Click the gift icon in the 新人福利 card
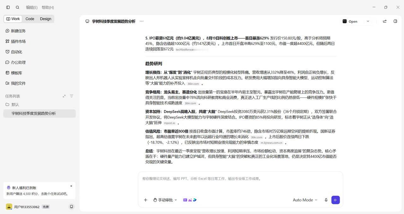This screenshot has width=404, height=214. click(9, 188)
